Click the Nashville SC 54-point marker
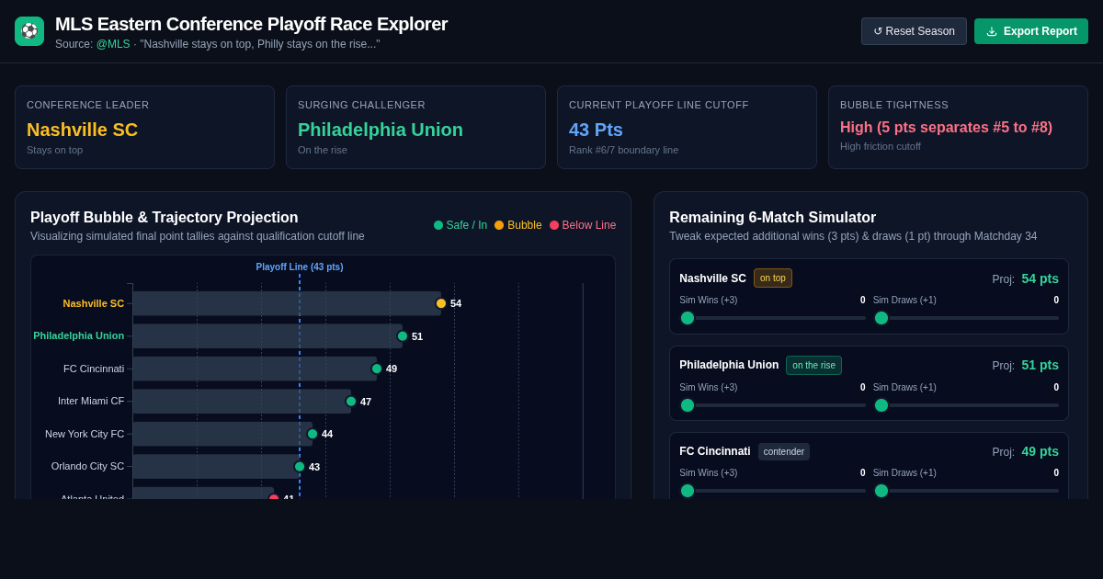 441,303
